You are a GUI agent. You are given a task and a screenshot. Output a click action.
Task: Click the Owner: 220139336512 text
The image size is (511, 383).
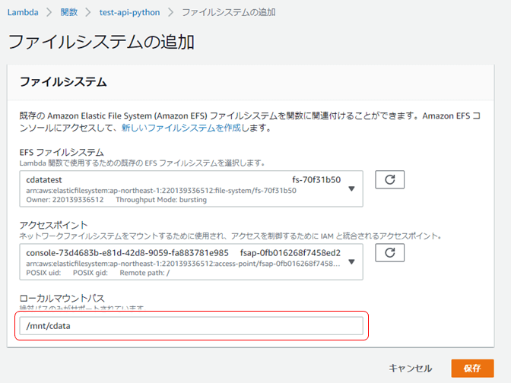[x=65, y=200]
